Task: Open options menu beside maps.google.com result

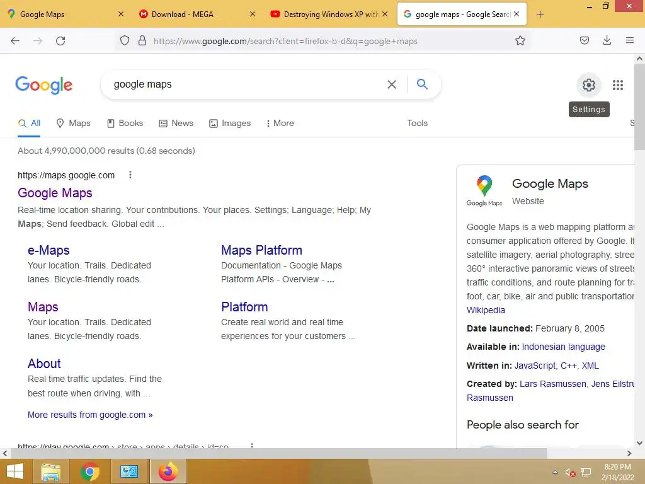Action: [x=130, y=175]
